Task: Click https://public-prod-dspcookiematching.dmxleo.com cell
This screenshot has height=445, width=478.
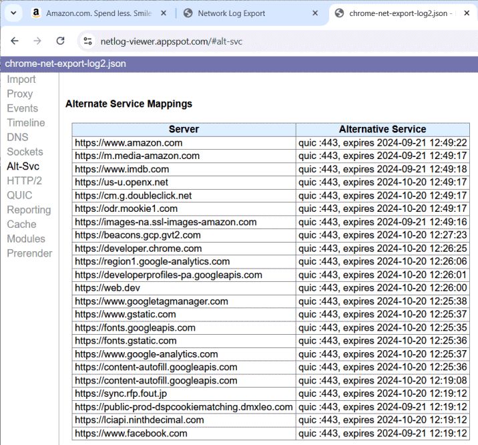Action: [x=184, y=407]
